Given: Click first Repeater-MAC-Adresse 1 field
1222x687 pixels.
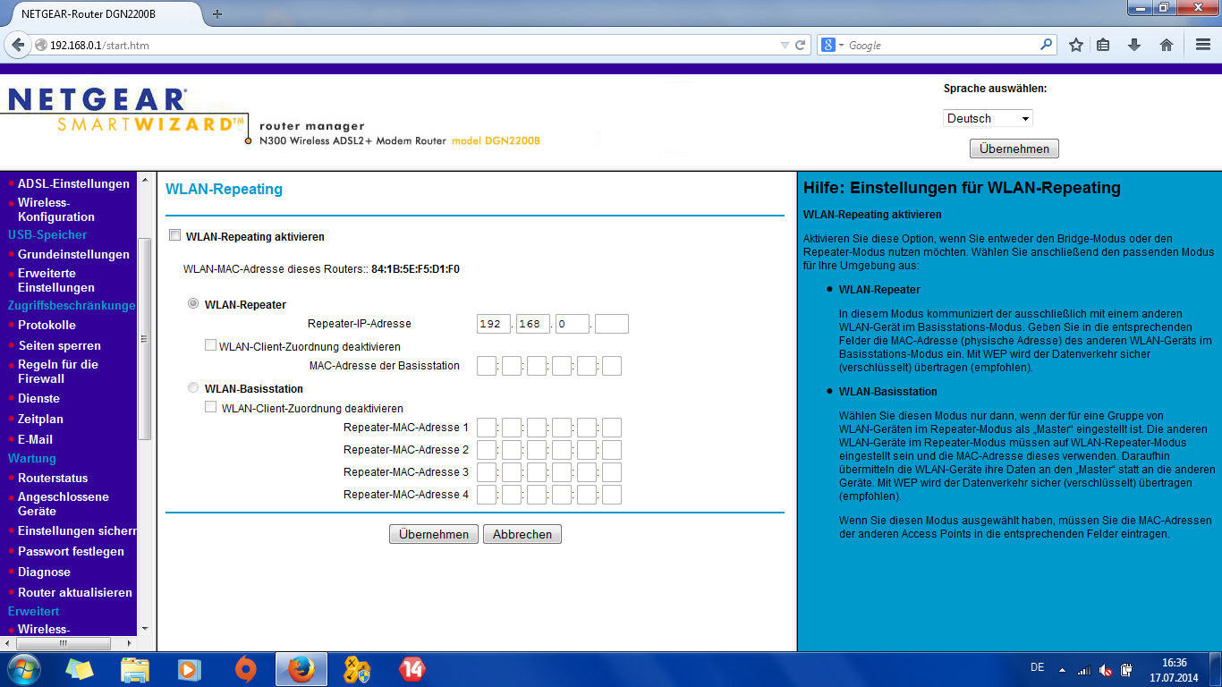Looking at the screenshot, I should [x=487, y=428].
